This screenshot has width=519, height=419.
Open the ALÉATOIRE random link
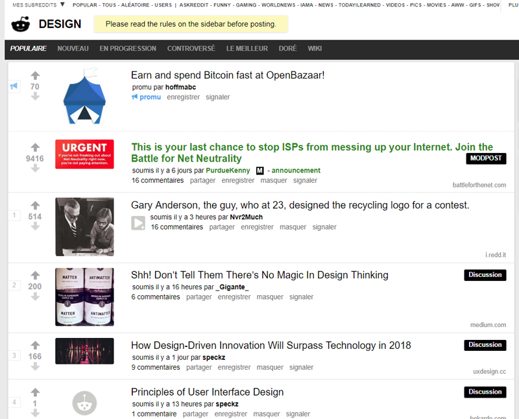[x=135, y=5]
